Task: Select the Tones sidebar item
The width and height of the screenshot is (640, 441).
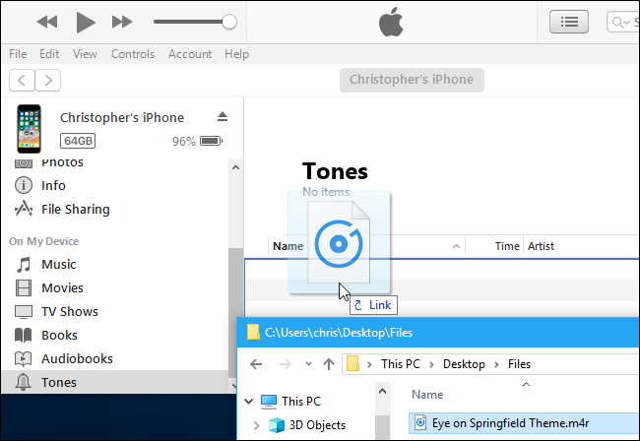Action: pyautogui.click(x=58, y=382)
